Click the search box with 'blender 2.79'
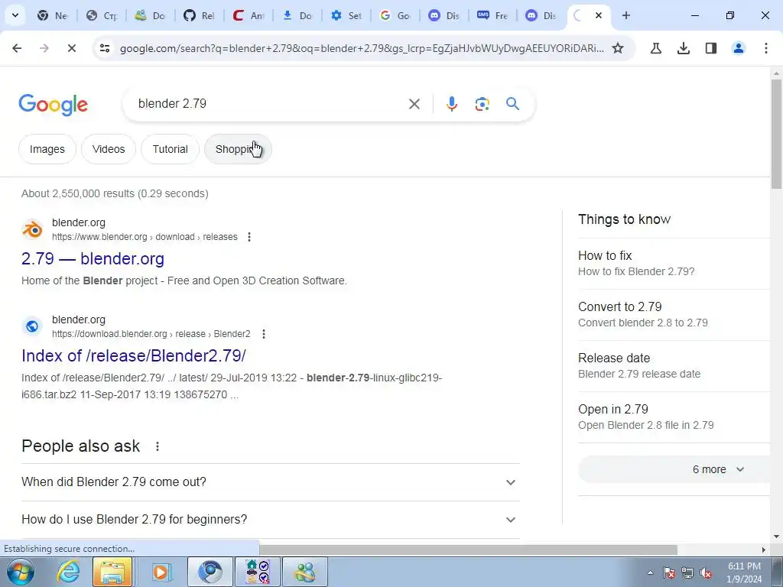The image size is (783, 587). [270, 103]
